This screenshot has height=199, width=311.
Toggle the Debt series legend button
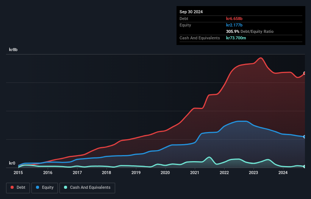click(18, 188)
